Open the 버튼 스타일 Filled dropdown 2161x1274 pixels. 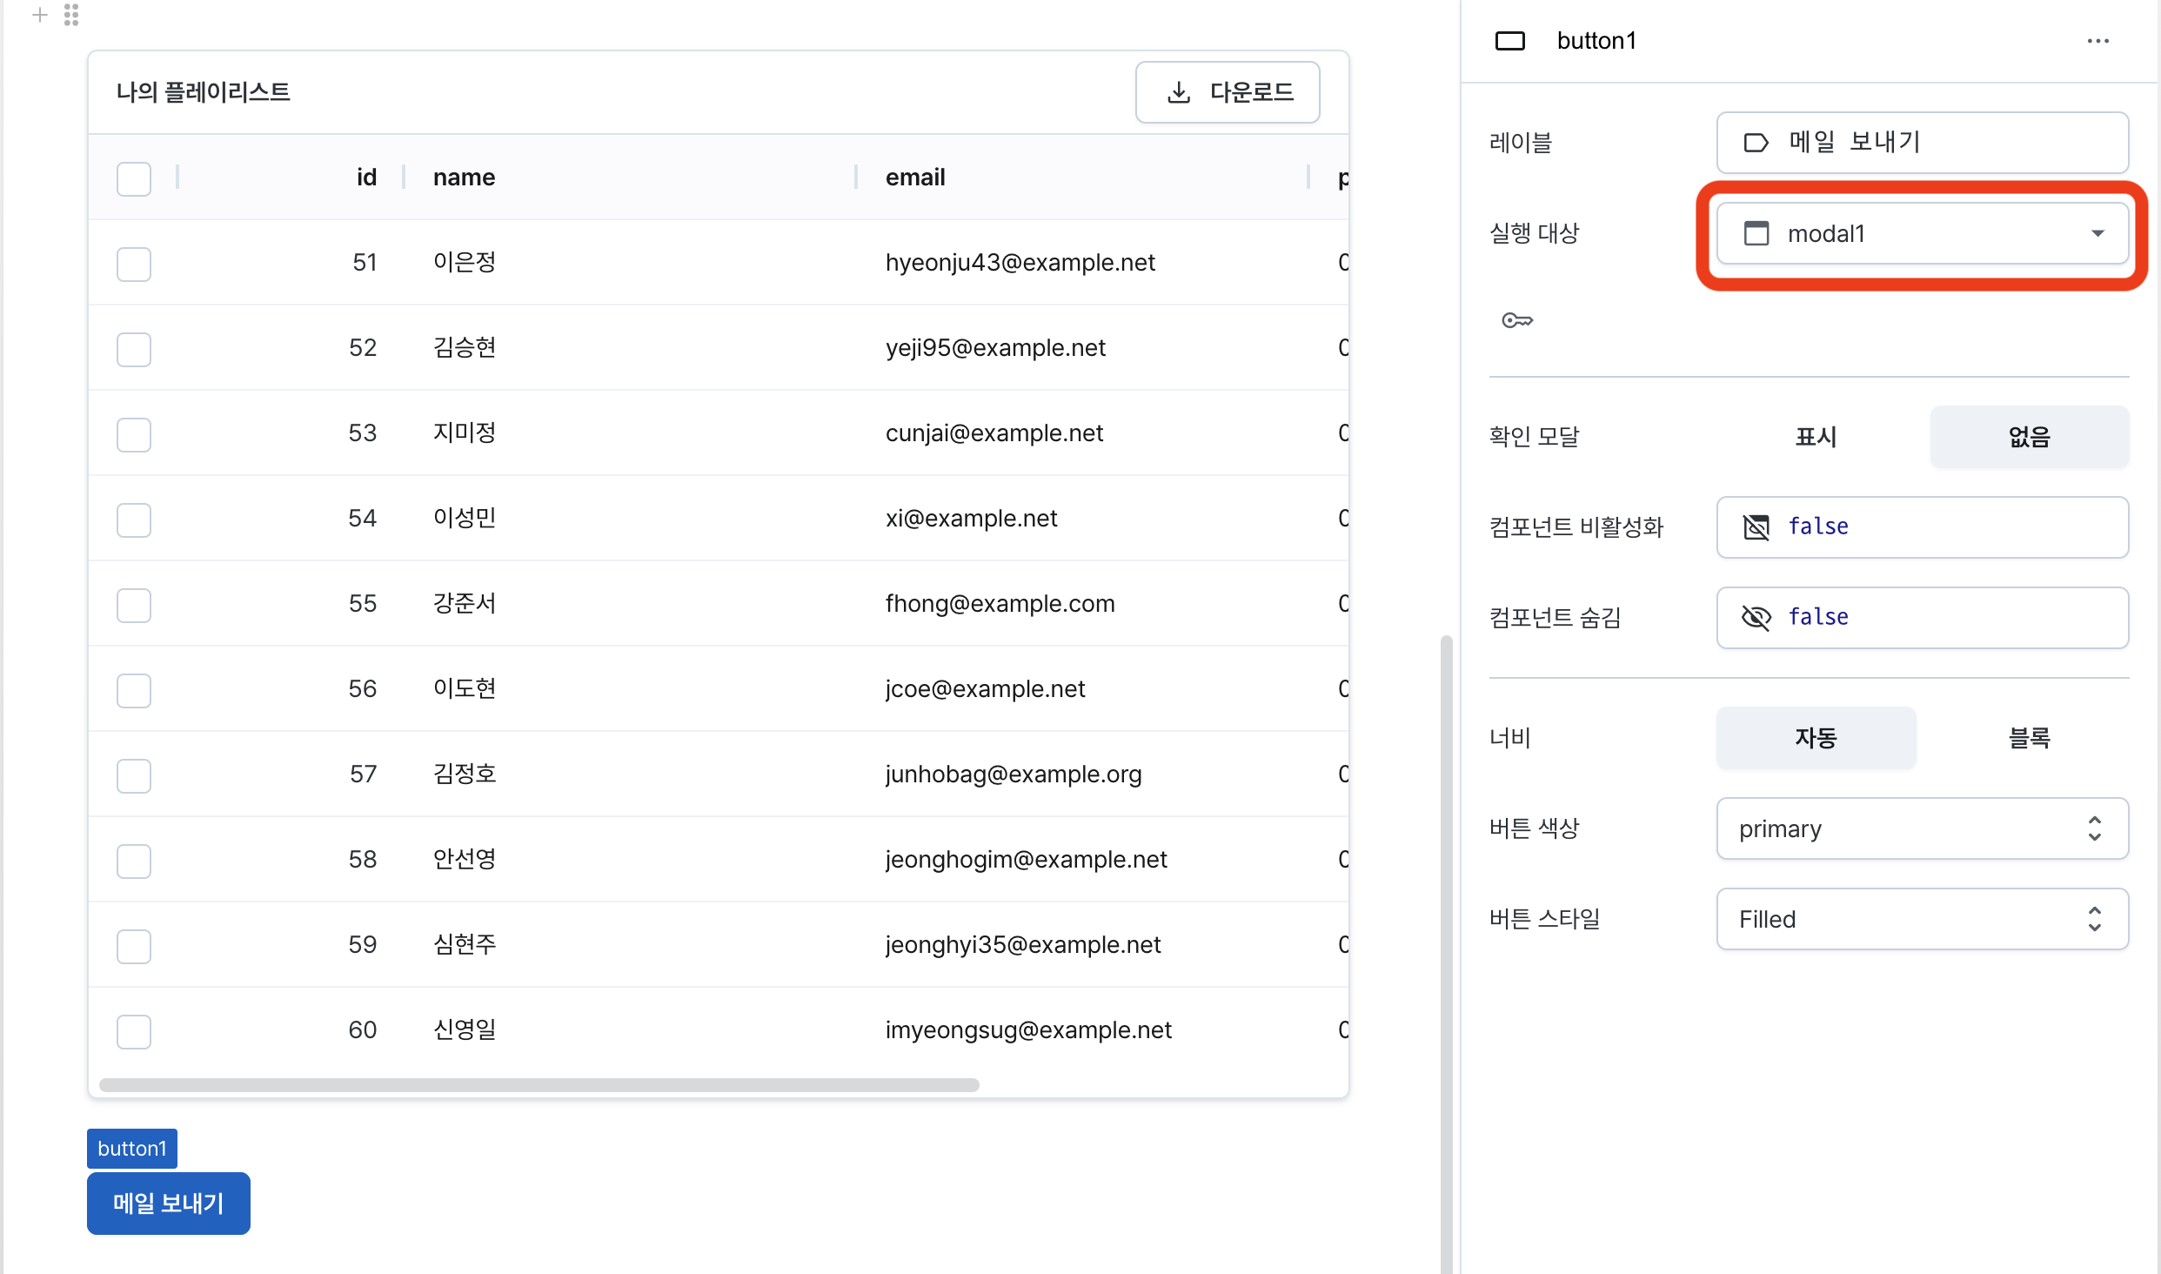[x=1923, y=919]
